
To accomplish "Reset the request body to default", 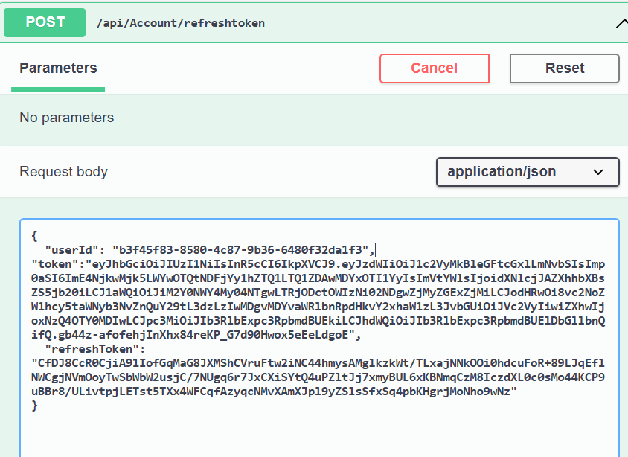I will (x=564, y=68).
